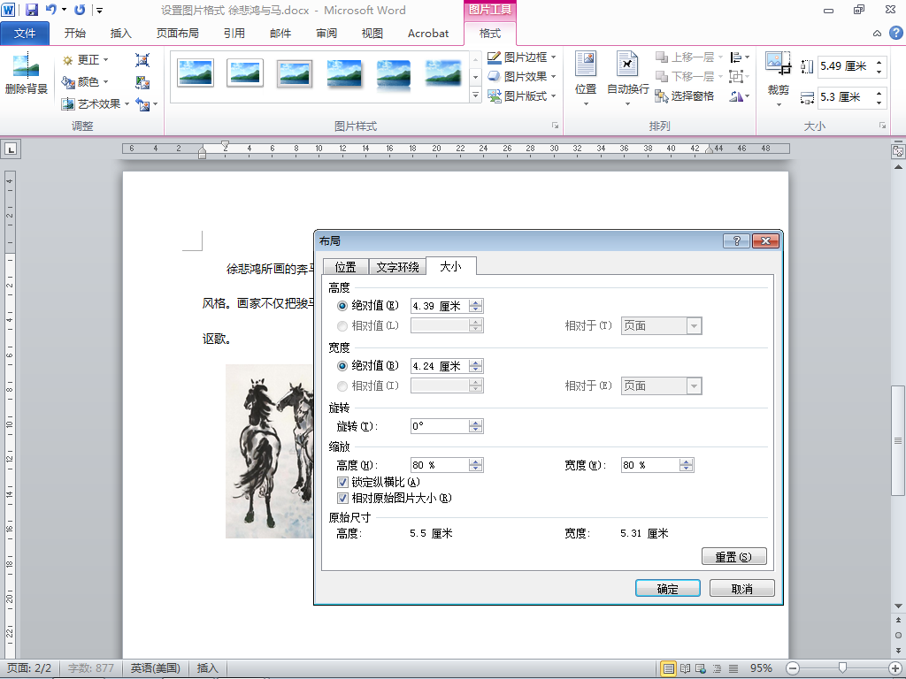Click the vertical scrollbar thumb
The image size is (906, 679).
pyautogui.click(x=898, y=441)
